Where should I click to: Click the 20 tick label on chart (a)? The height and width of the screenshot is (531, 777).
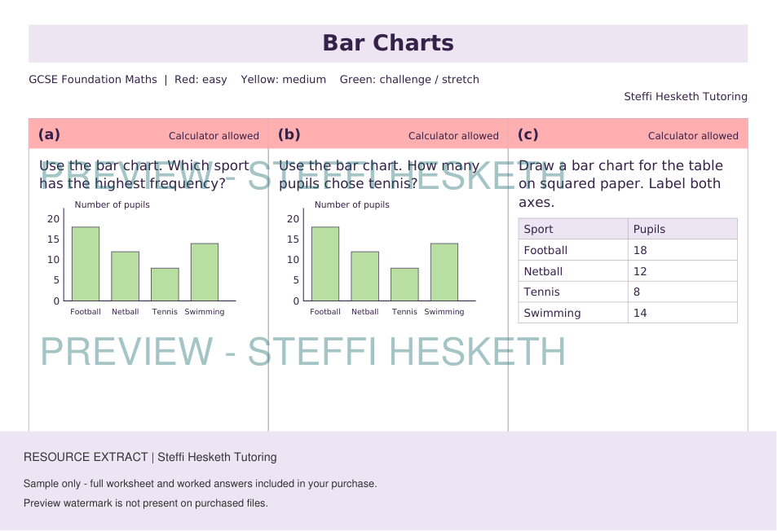pos(54,219)
